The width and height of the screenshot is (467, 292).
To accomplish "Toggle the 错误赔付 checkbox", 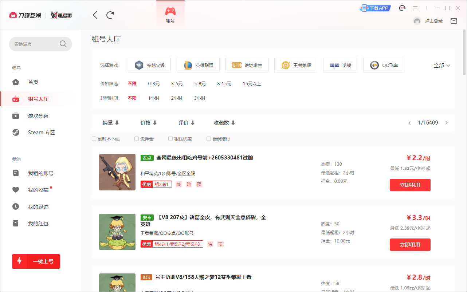I will pyautogui.click(x=208, y=139).
